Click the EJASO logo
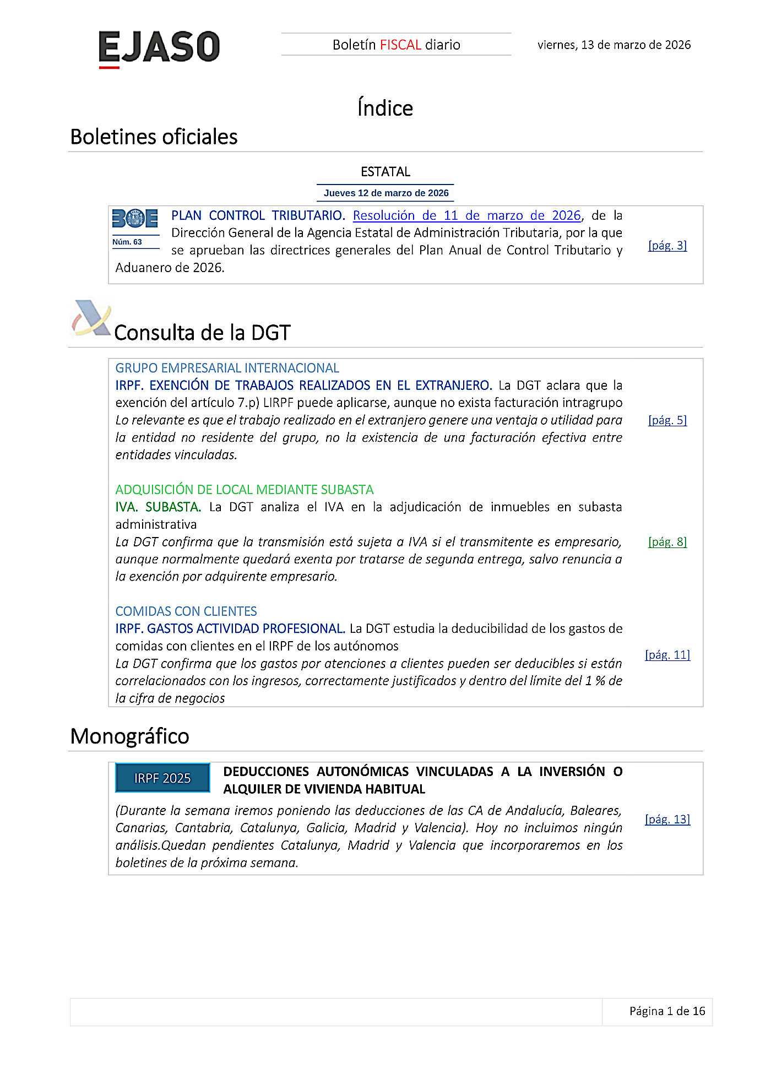This screenshot has width=771, height=1090. [159, 49]
